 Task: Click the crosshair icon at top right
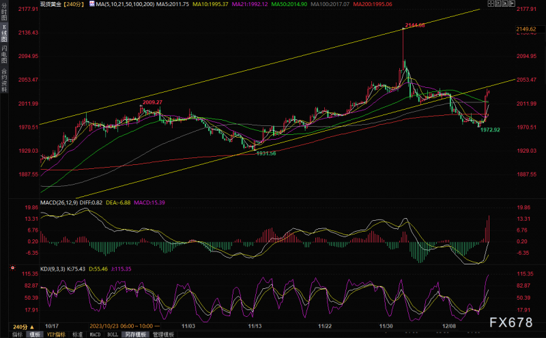491,4
